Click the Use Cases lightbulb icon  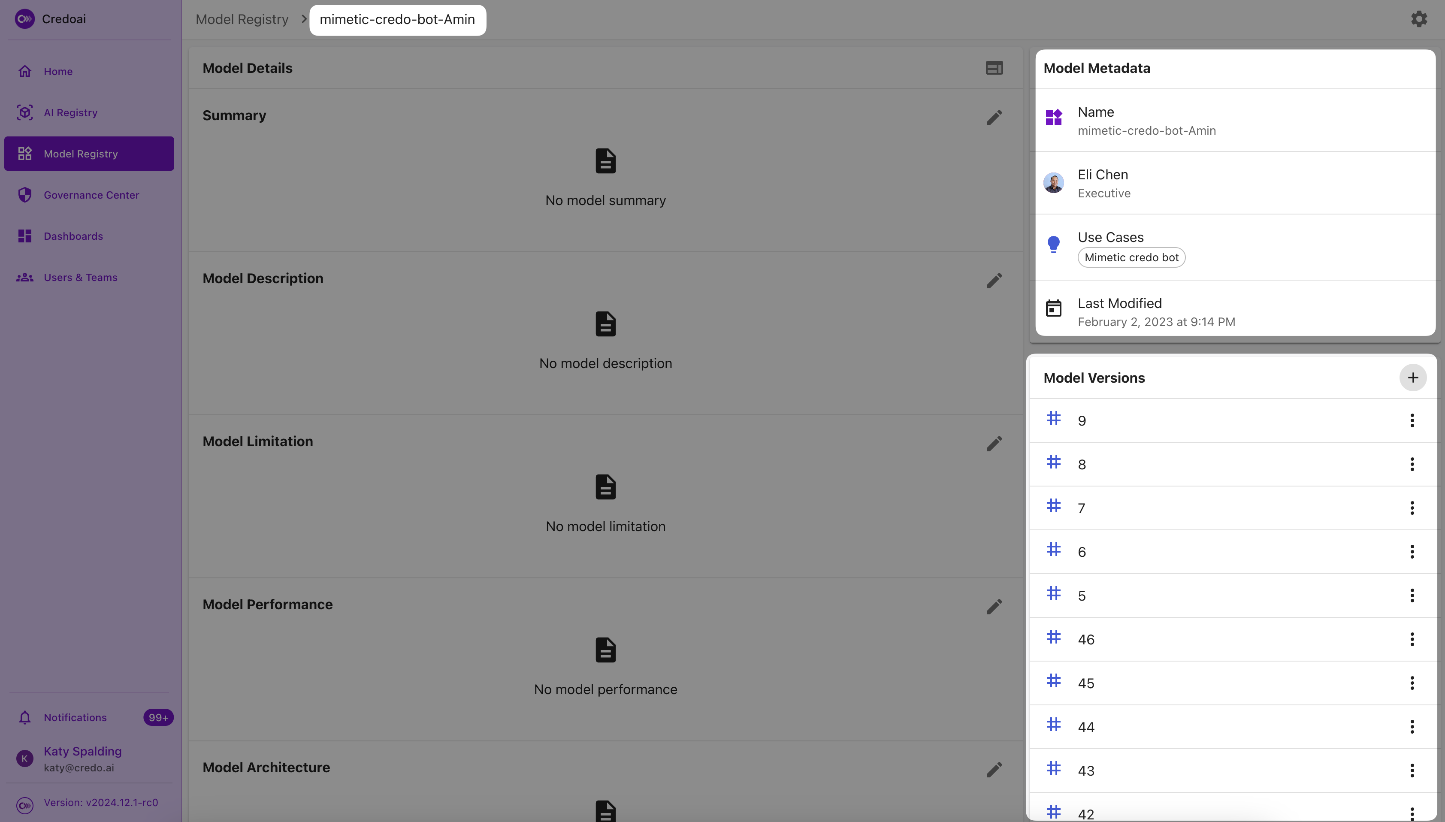point(1053,245)
